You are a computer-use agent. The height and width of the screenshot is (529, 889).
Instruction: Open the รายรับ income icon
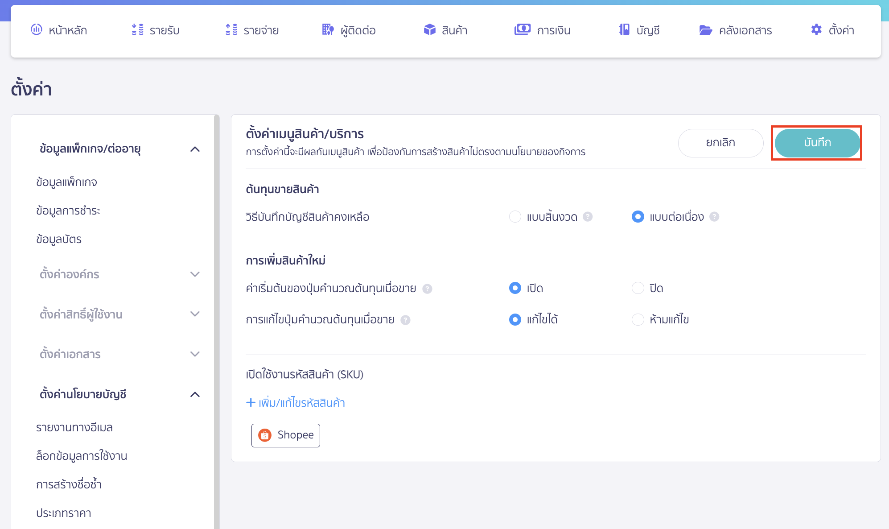tap(137, 30)
